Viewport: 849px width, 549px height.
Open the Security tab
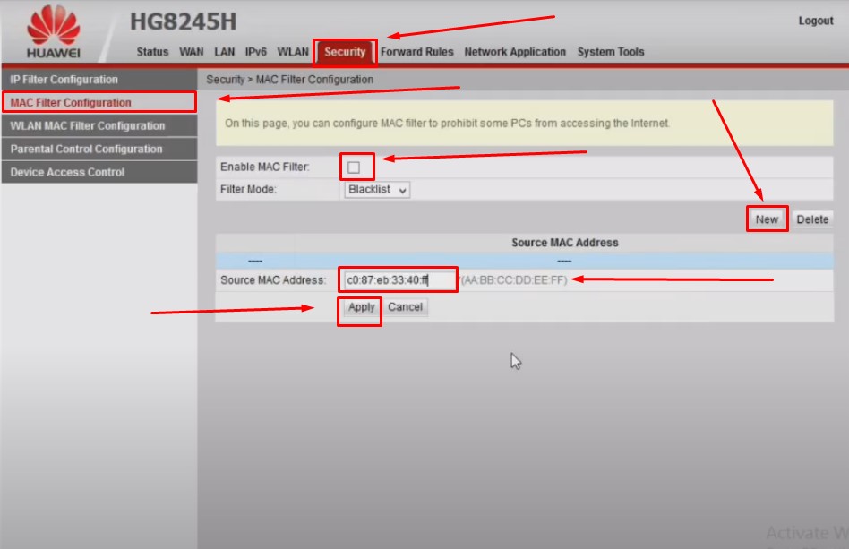point(345,52)
